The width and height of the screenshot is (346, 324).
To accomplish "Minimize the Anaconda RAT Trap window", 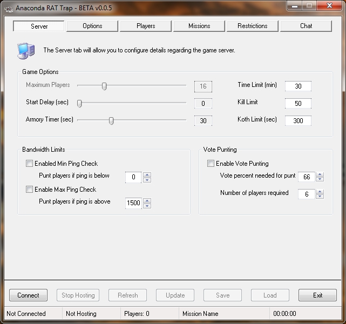I will point(294,6).
